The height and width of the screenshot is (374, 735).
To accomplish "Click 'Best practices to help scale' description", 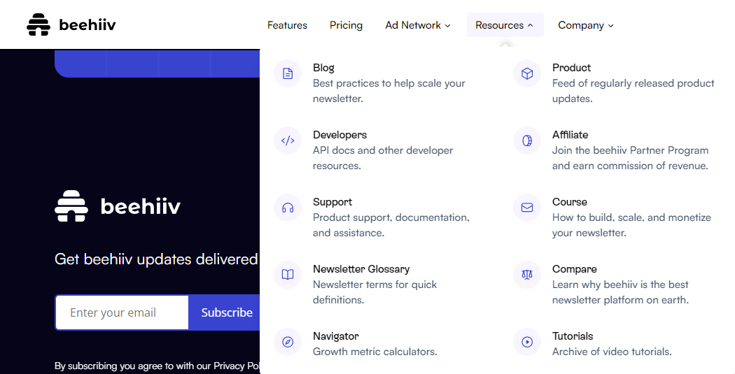I will (x=389, y=91).
